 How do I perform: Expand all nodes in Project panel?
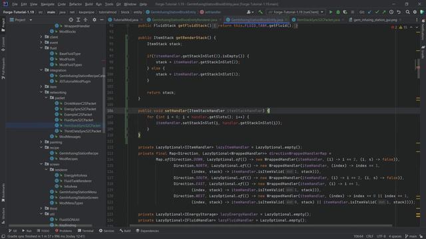click(x=79, y=20)
